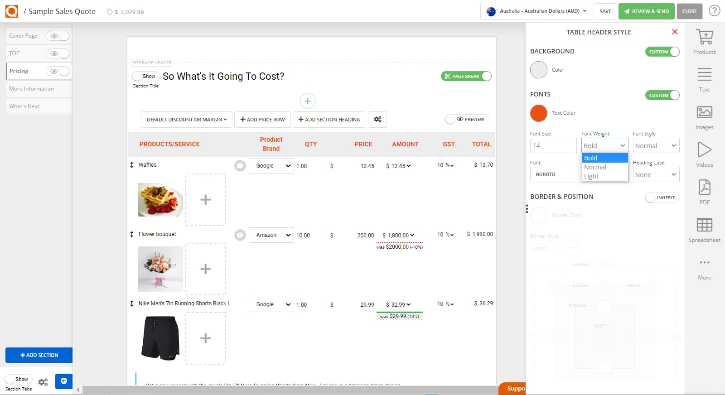This screenshot has width=725, height=395.
Task: Click reorder arrows on Flower bouquet row
Action: [132, 234]
